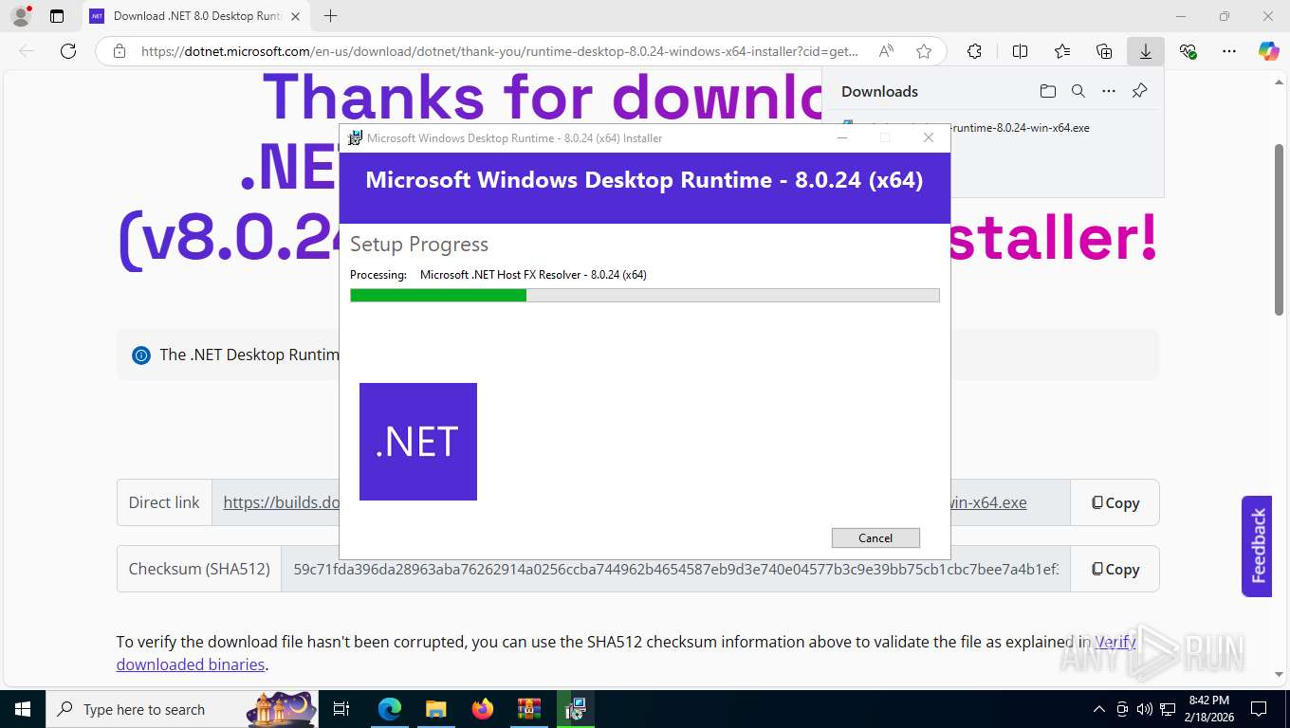Open WinRAR from the taskbar
The width and height of the screenshot is (1290, 728).
point(528,709)
